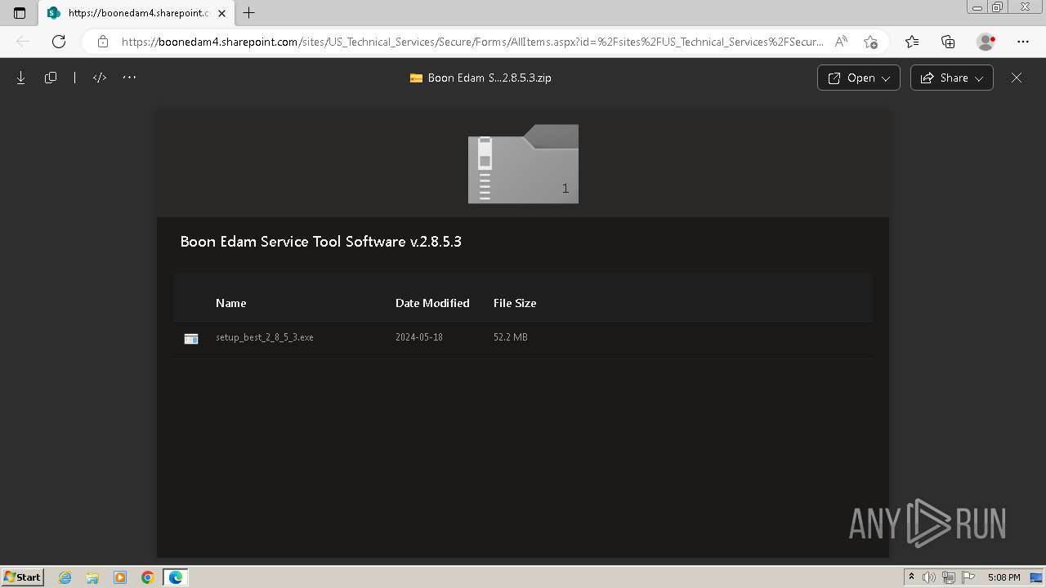Open the Windows Start menu

(23, 577)
